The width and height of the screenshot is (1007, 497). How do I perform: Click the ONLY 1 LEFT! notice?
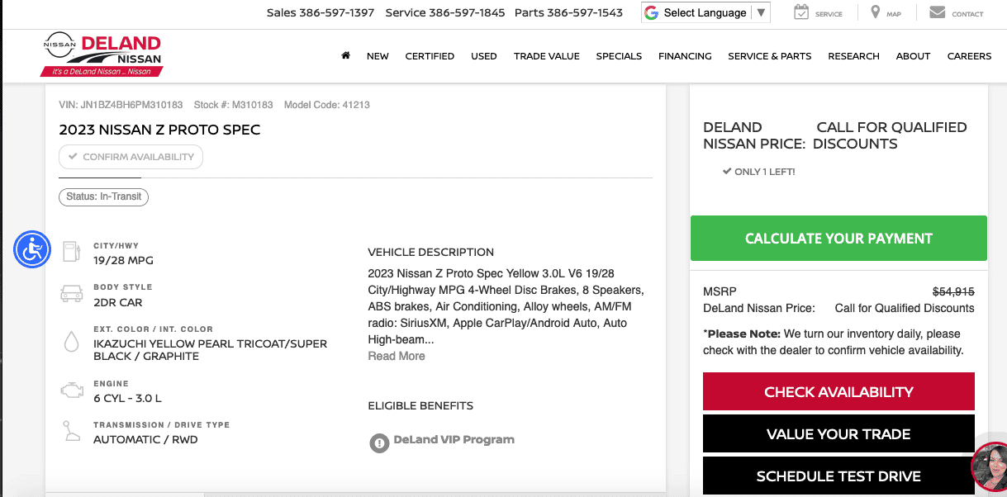(759, 172)
